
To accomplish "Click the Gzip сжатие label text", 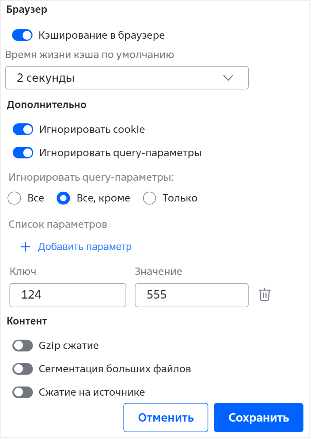I will pyautogui.click(x=69, y=346).
